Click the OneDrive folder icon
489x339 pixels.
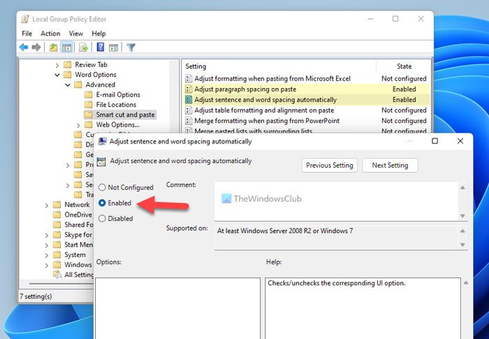(57, 215)
